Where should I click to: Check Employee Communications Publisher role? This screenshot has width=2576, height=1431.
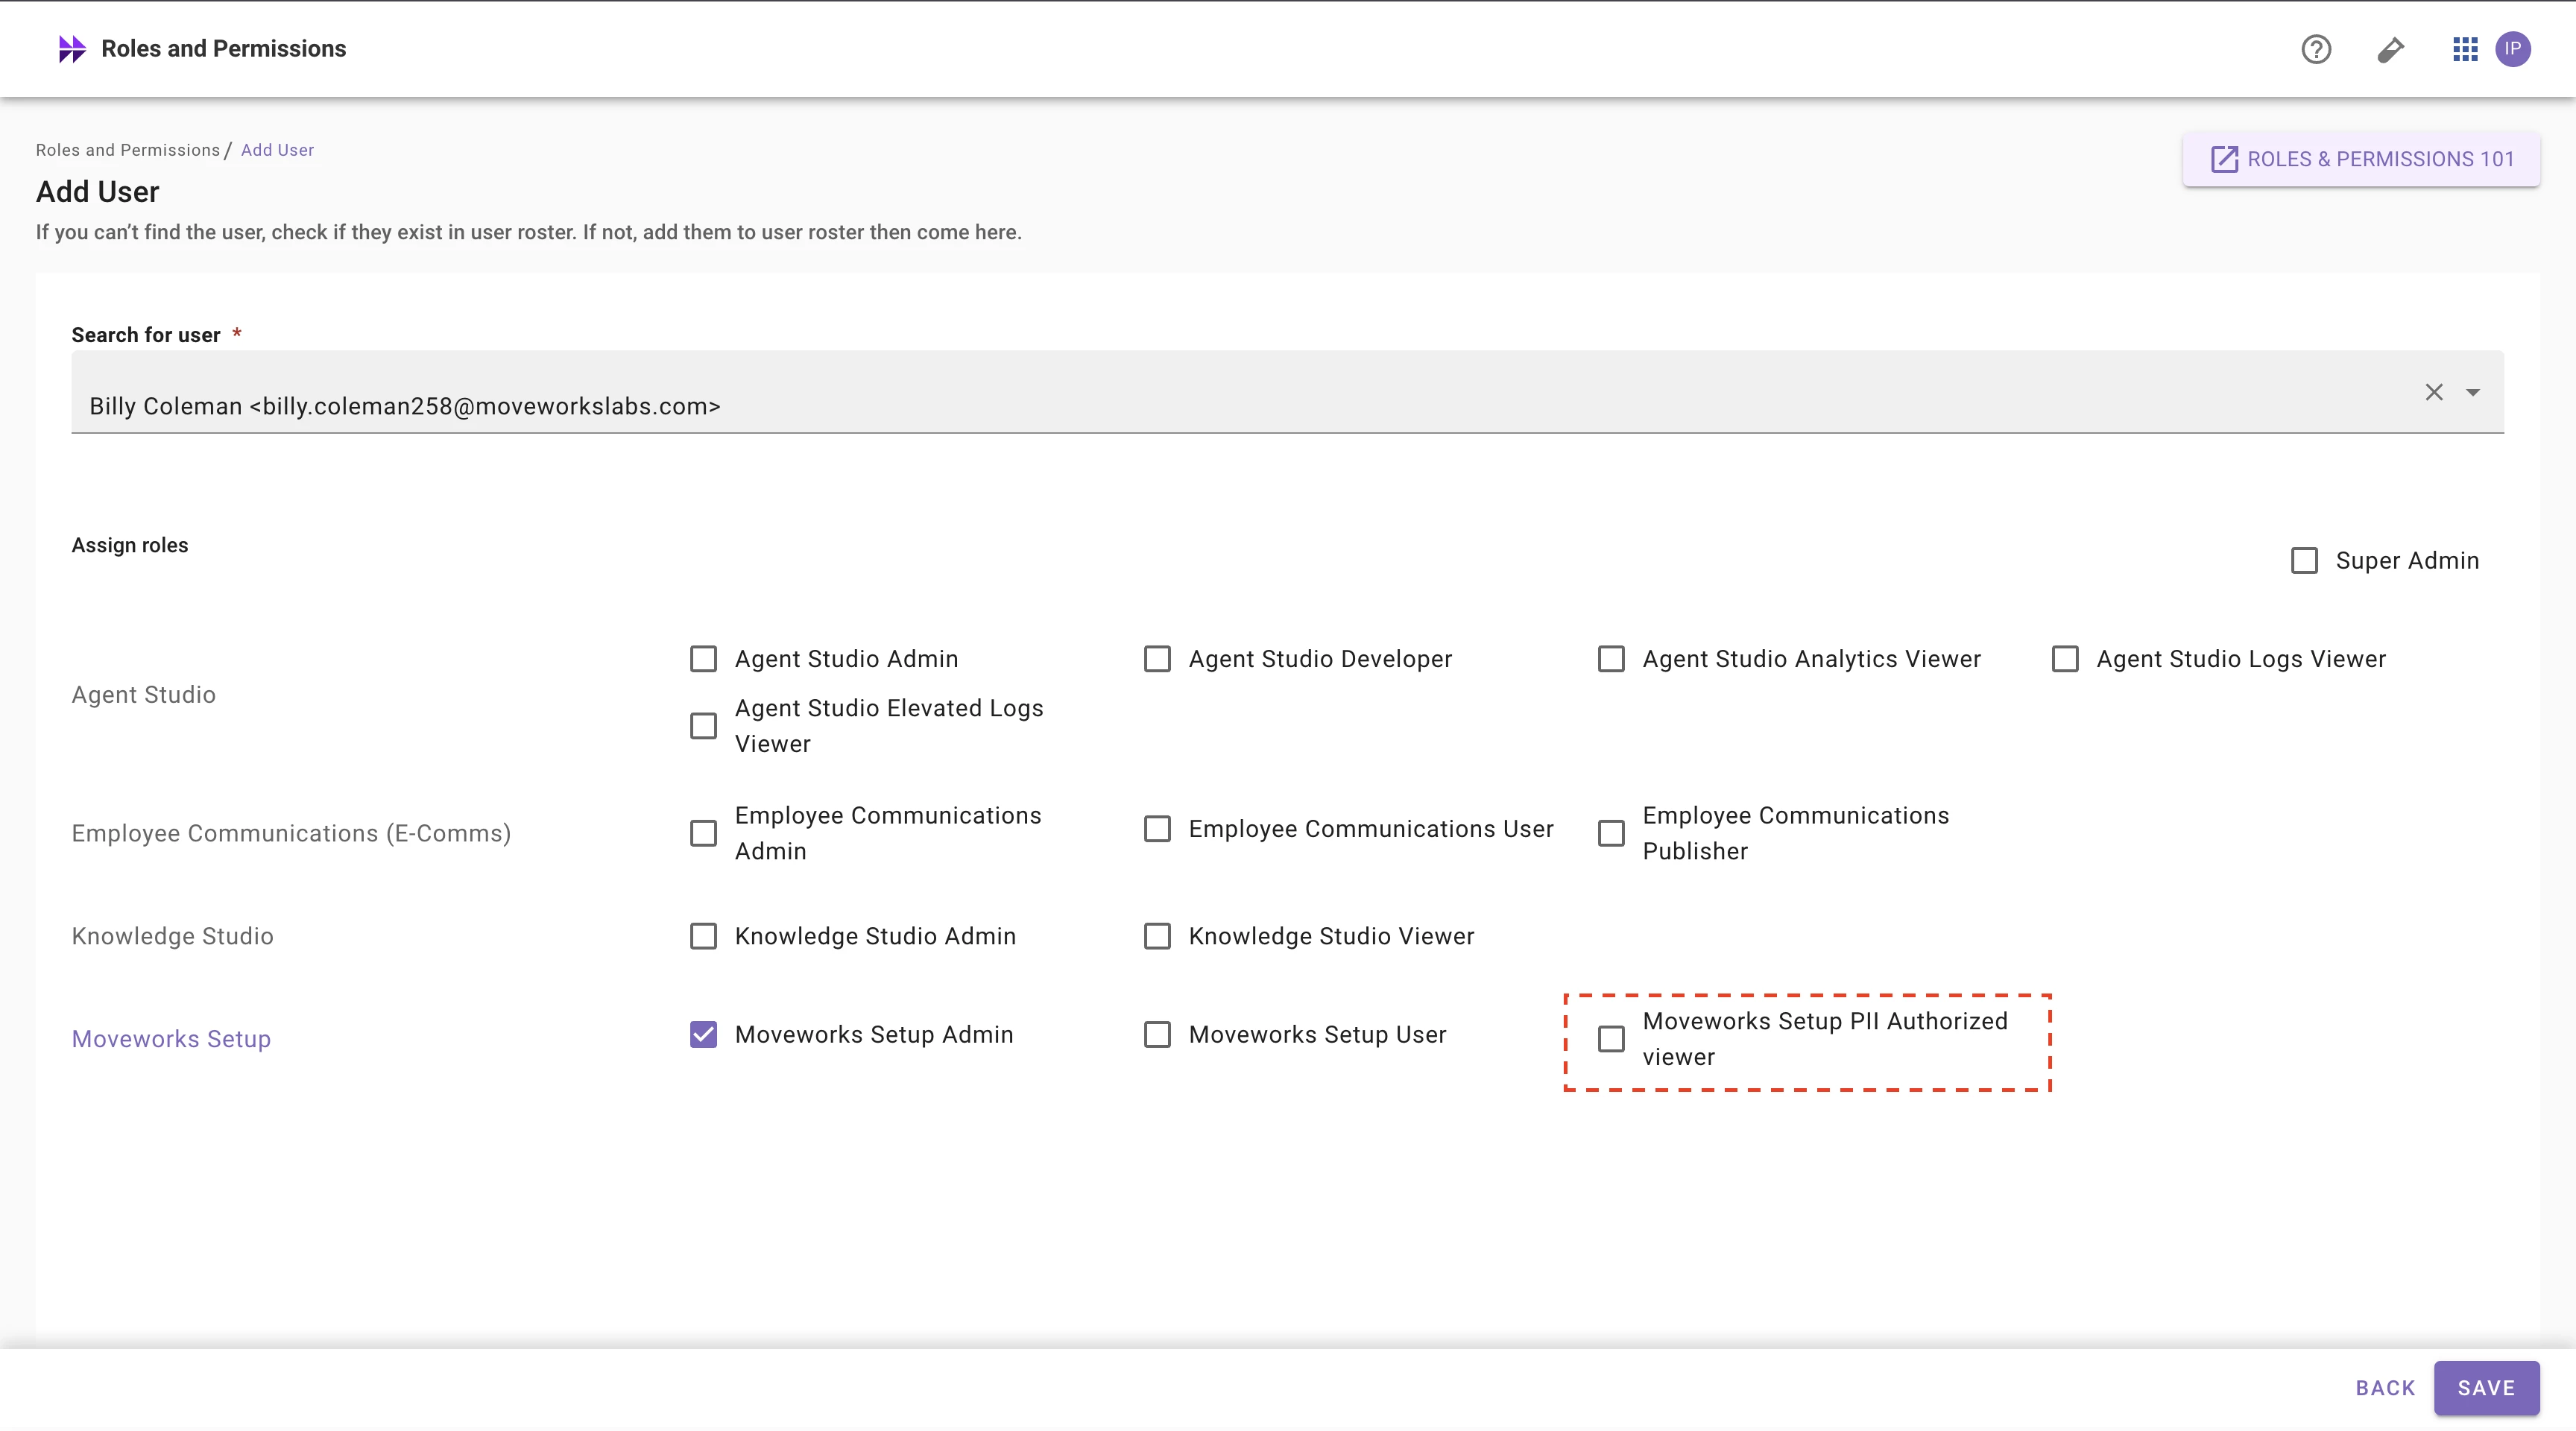[1611, 833]
